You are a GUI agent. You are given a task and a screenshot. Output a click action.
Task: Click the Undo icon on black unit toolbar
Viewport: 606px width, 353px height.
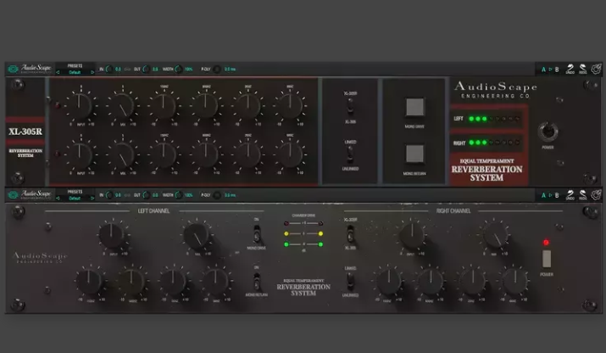[570, 195]
